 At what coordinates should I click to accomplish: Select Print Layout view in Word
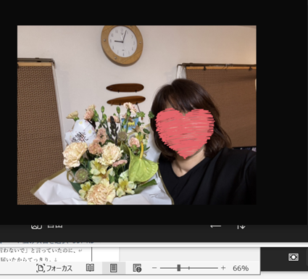pos(114,268)
